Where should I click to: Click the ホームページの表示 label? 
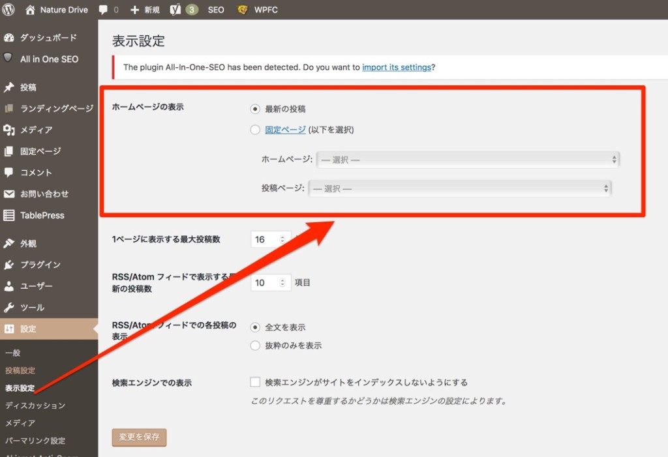148,106
